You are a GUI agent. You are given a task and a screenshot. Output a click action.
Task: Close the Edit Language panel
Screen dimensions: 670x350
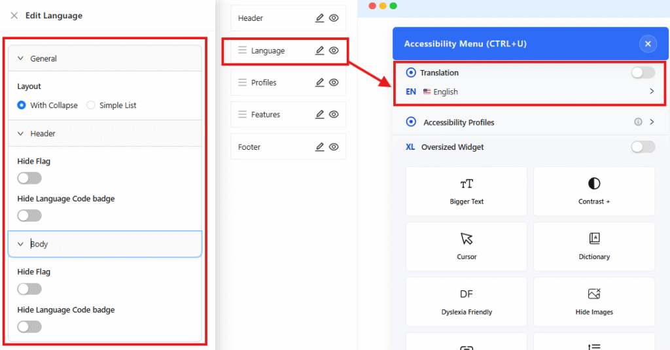[x=14, y=16]
